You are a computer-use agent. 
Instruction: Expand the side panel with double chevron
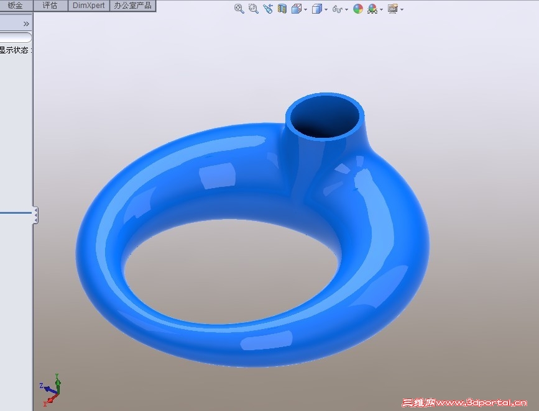tap(26, 24)
